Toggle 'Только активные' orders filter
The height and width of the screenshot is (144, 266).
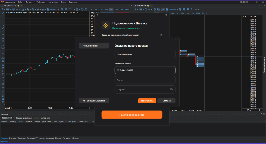pos(24,118)
